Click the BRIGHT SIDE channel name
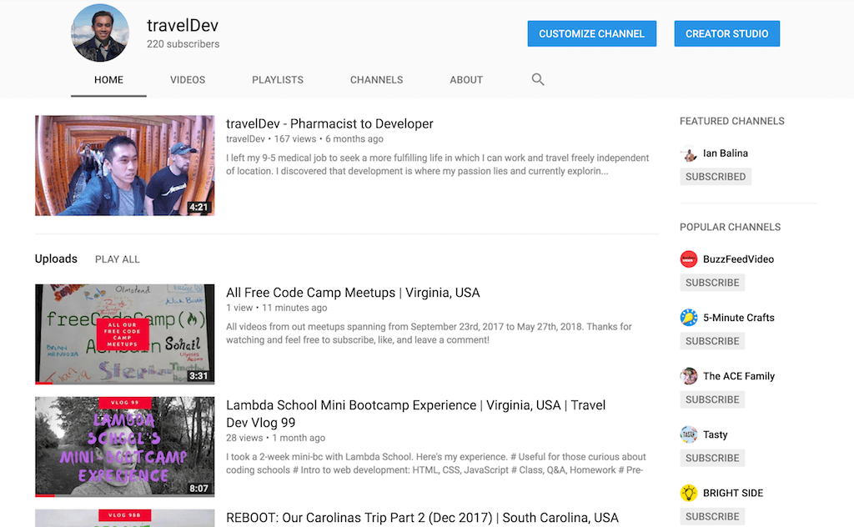The height and width of the screenshot is (527, 854). tap(732, 493)
